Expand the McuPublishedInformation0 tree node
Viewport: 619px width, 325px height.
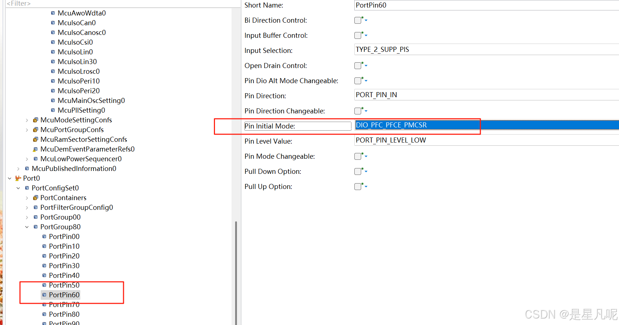18,169
